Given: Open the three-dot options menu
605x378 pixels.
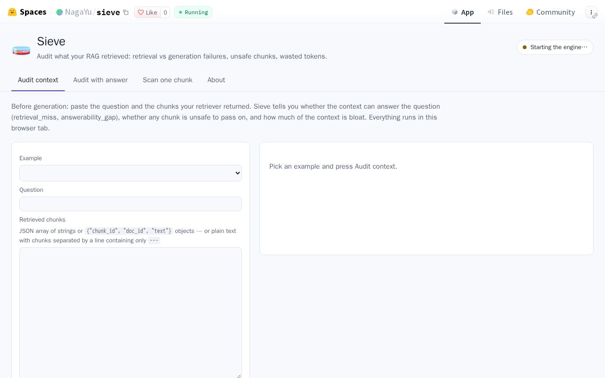Looking at the screenshot, I should [591, 12].
